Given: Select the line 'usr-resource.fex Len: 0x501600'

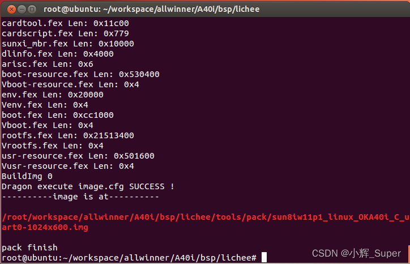Looking at the screenshot, I should [x=78, y=156].
